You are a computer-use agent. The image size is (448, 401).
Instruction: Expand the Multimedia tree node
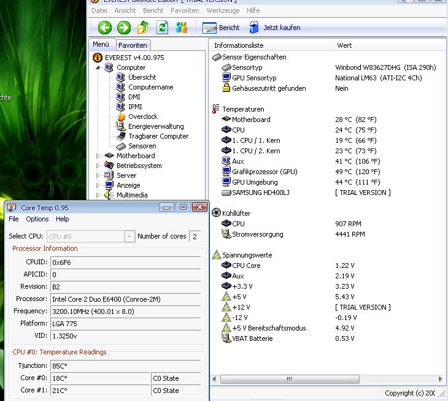(x=98, y=195)
